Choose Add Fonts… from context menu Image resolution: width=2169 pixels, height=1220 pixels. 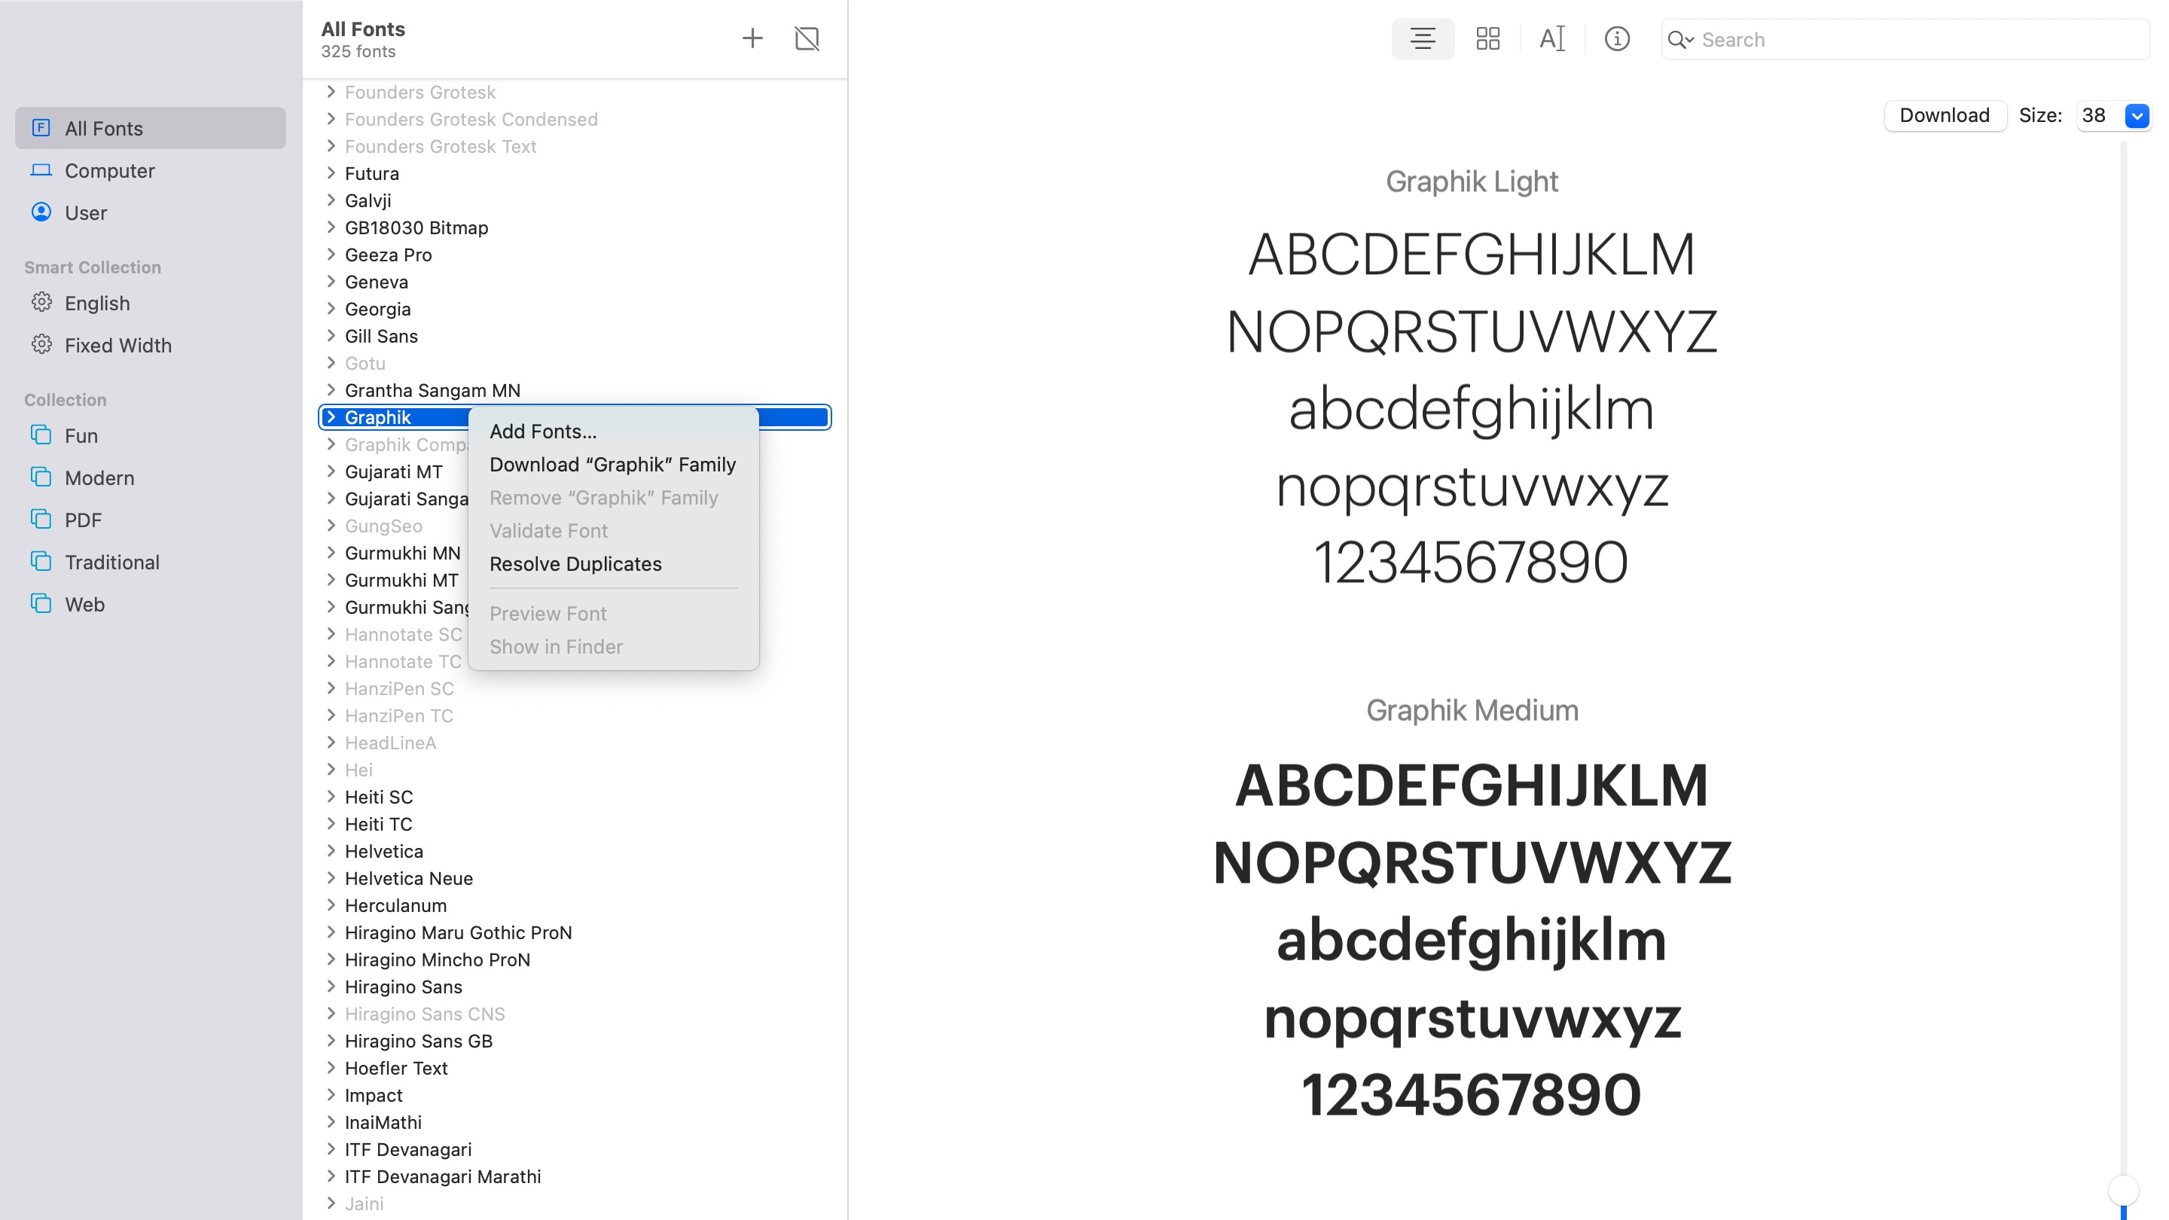[613, 431]
